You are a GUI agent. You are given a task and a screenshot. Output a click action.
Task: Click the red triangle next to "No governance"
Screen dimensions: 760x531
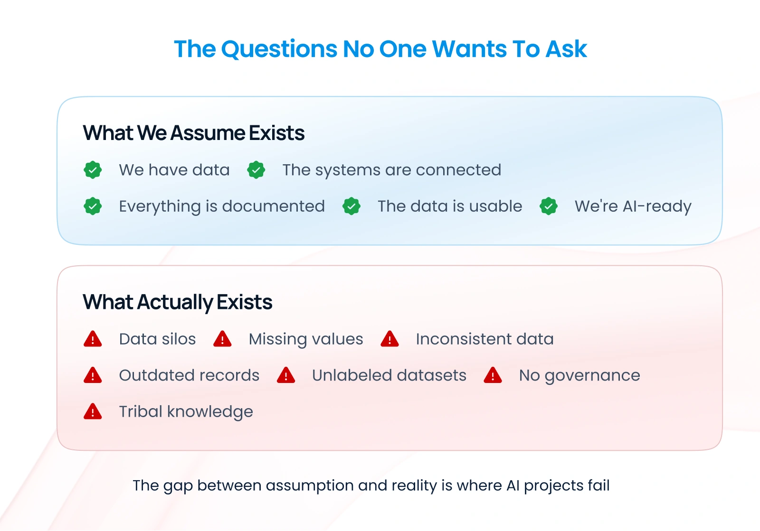[493, 375]
